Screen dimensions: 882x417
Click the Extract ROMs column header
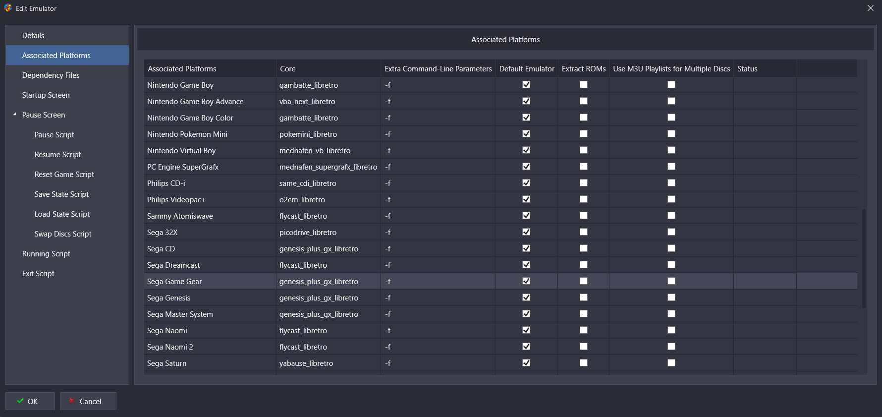point(584,69)
